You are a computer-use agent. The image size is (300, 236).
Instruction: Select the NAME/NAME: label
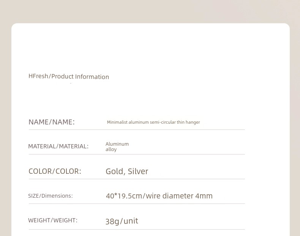pyautogui.click(x=52, y=122)
